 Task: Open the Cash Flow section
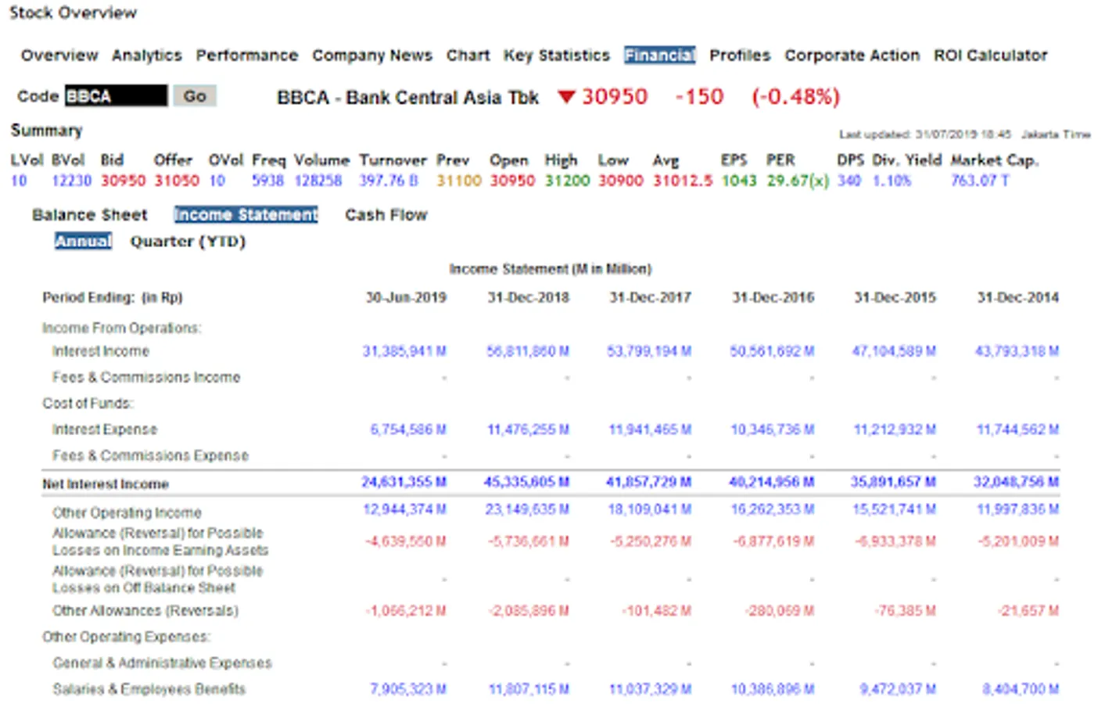click(x=386, y=215)
